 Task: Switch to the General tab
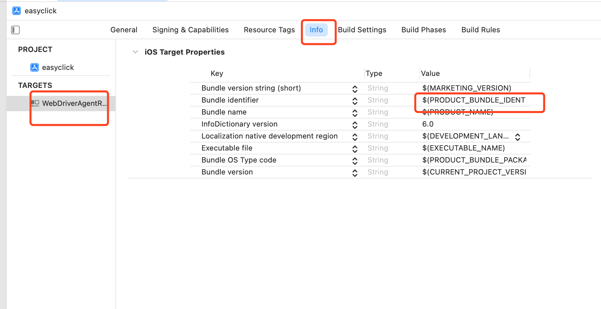click(124, 30)
